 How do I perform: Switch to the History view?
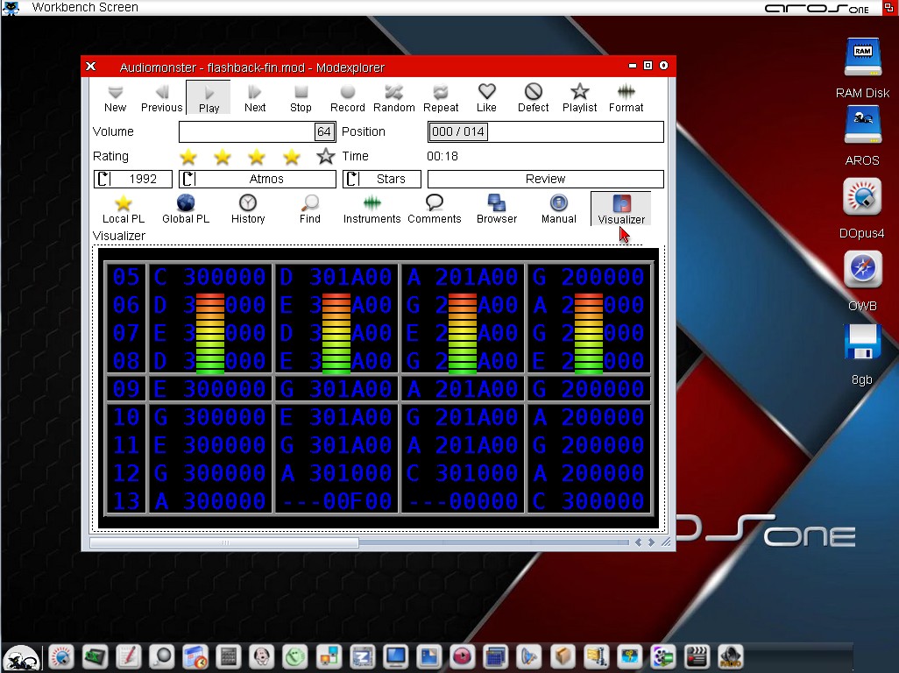click(248, 209)
